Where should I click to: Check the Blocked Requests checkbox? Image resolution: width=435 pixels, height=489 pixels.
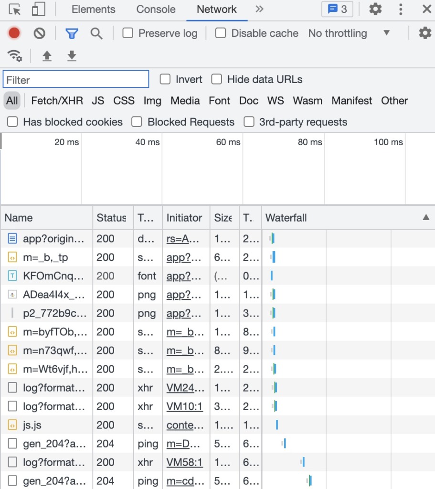(x=137, y=122)
